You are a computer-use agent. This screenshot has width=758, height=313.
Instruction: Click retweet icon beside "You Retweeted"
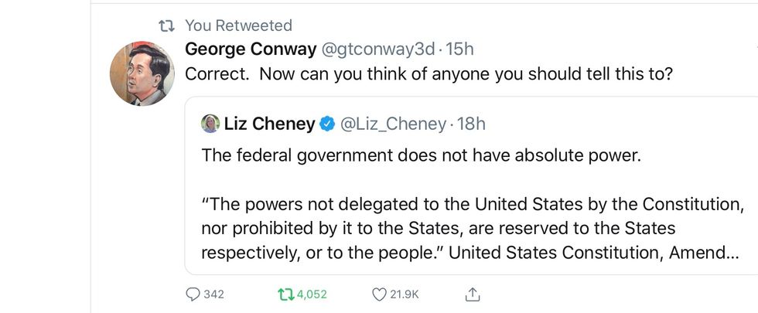coord(166,26)
